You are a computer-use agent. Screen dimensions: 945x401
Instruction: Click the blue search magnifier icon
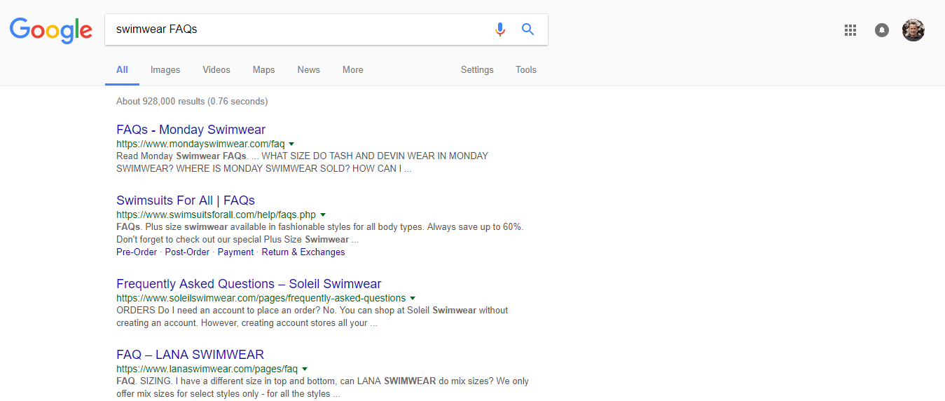[x=528, y=29]
